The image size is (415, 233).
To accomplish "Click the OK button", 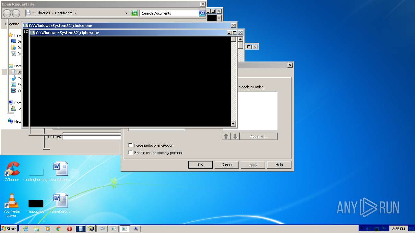I will (200, 165).
